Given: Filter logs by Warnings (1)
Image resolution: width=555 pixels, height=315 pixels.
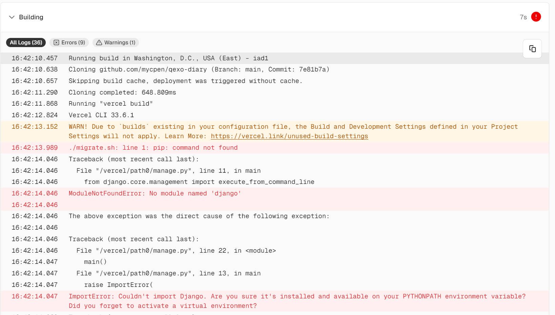Looking at the screenshot, I should tap(116, 42).
